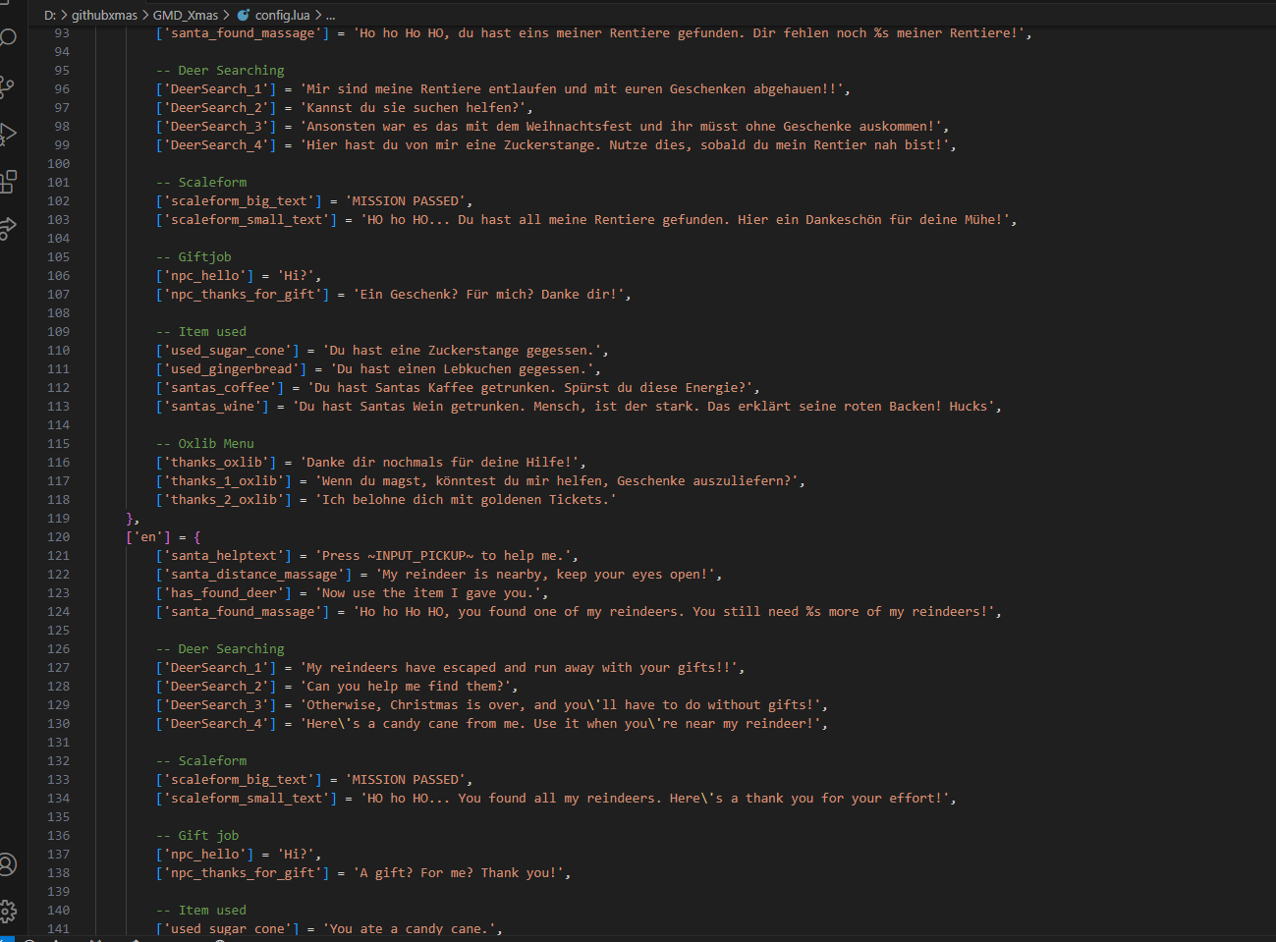Image resolution: width=1276 pixels, height=942 pixels.
Task: Click the 'npc_hello' key on line 106
Action: point(205,276)
